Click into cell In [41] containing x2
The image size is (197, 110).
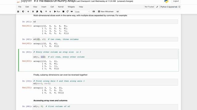point(105,22)
